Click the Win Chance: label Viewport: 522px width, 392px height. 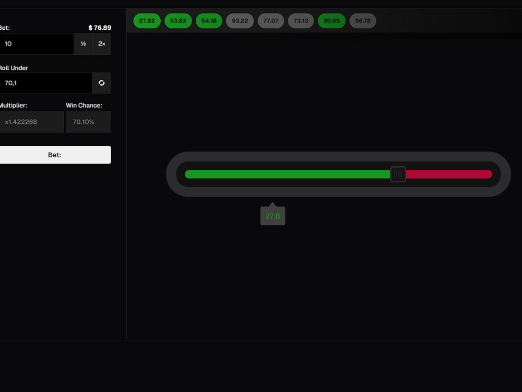pyautogui.click(x=84, y=106)
